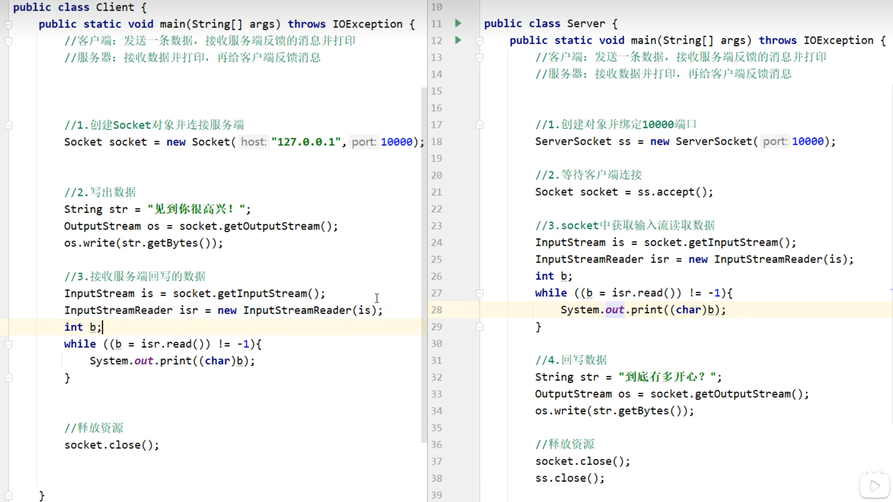
Task: Run Server main method from the gutter
Action: point(458,40)
